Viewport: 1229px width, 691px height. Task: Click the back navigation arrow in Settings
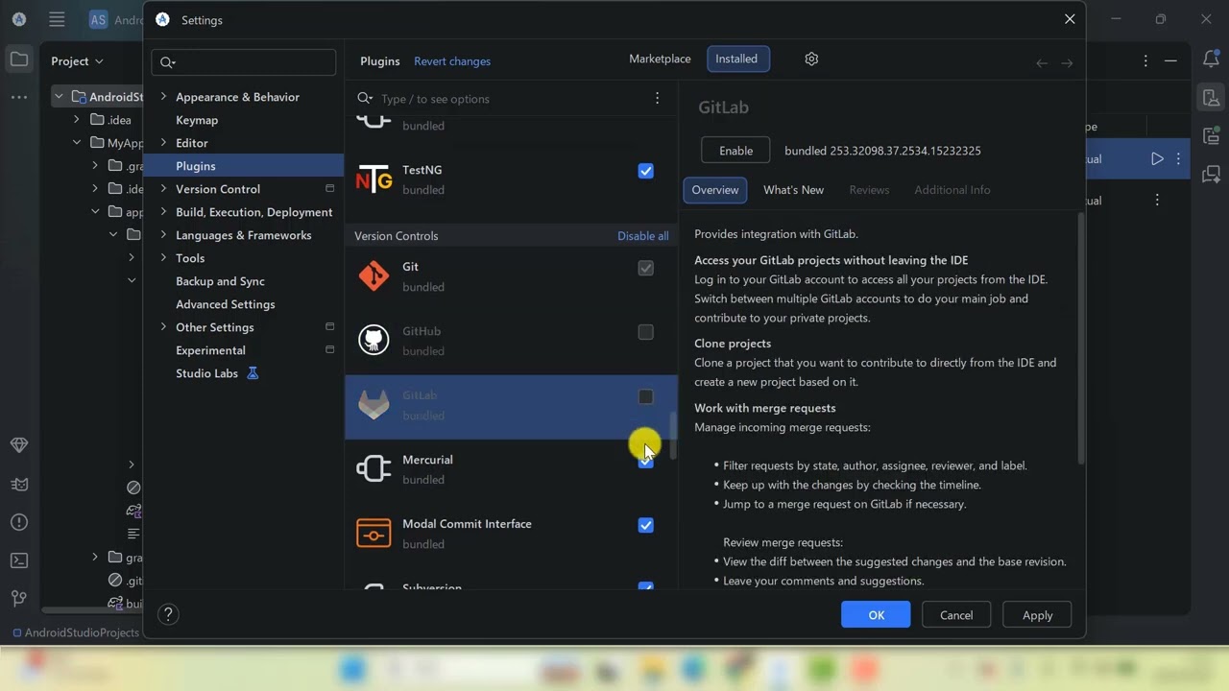tap(1042, 62)
